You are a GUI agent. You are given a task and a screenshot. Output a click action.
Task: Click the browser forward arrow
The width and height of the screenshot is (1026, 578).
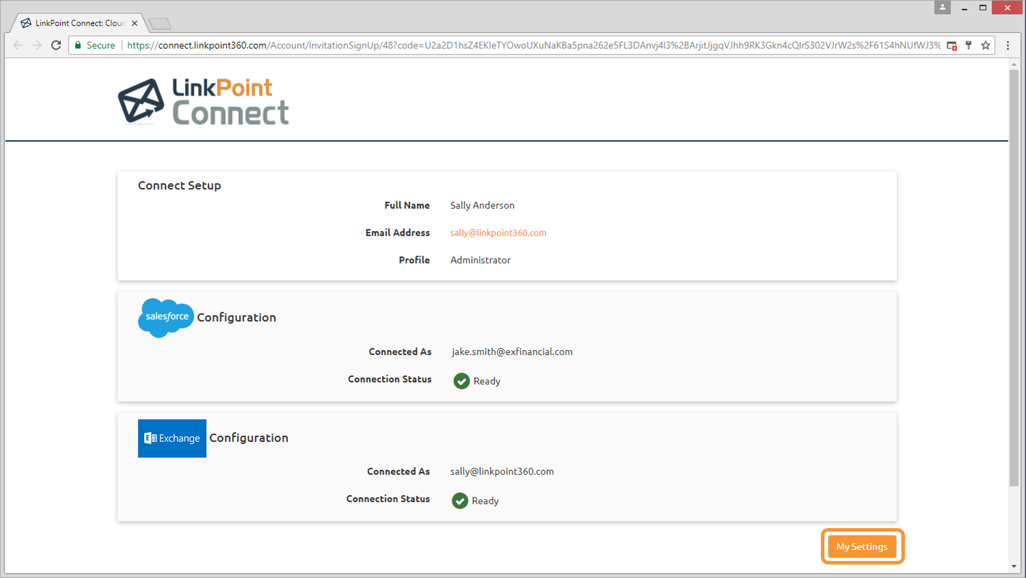click(x=37, y=45)
